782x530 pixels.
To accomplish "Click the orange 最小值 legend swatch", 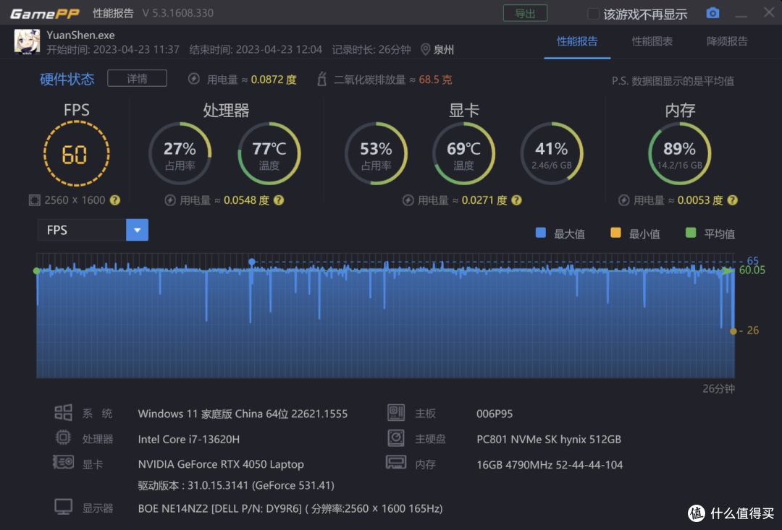I will (616, 233).
